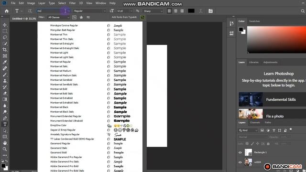Open the Window menu
The image size is (306, 172).
click(x=101, y=3)
